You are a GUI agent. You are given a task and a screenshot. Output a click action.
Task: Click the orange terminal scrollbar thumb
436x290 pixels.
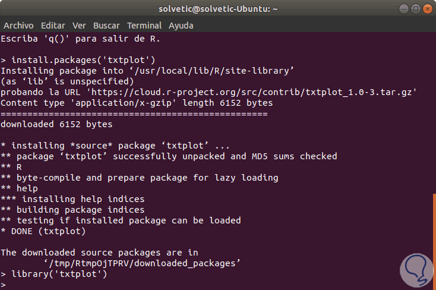point(434,239)
